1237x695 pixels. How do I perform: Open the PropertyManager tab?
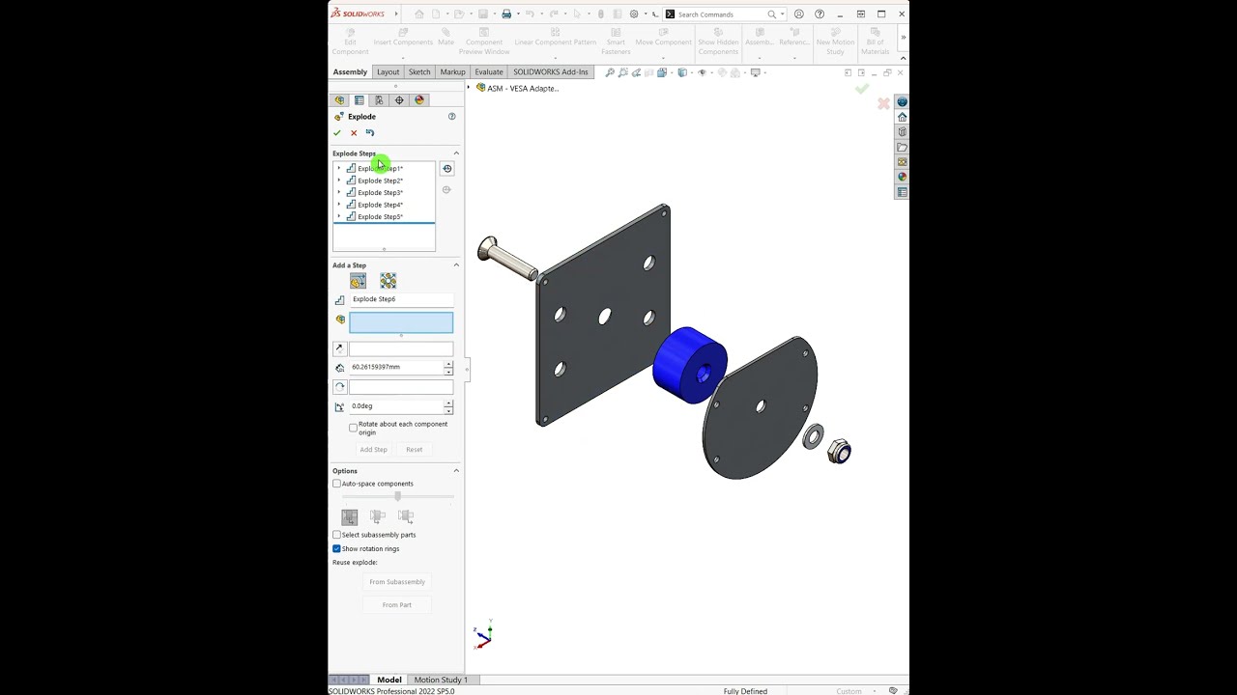360,100
